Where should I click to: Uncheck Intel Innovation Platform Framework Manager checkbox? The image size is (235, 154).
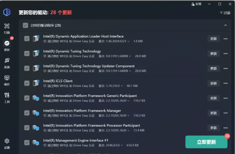27,113
